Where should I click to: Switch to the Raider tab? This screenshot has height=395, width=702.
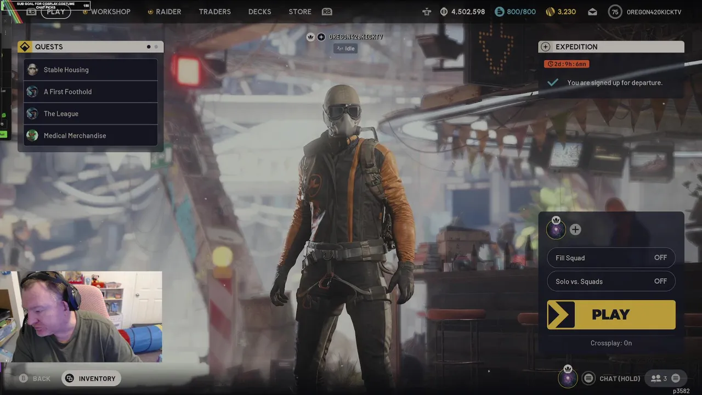coord(168,12)
